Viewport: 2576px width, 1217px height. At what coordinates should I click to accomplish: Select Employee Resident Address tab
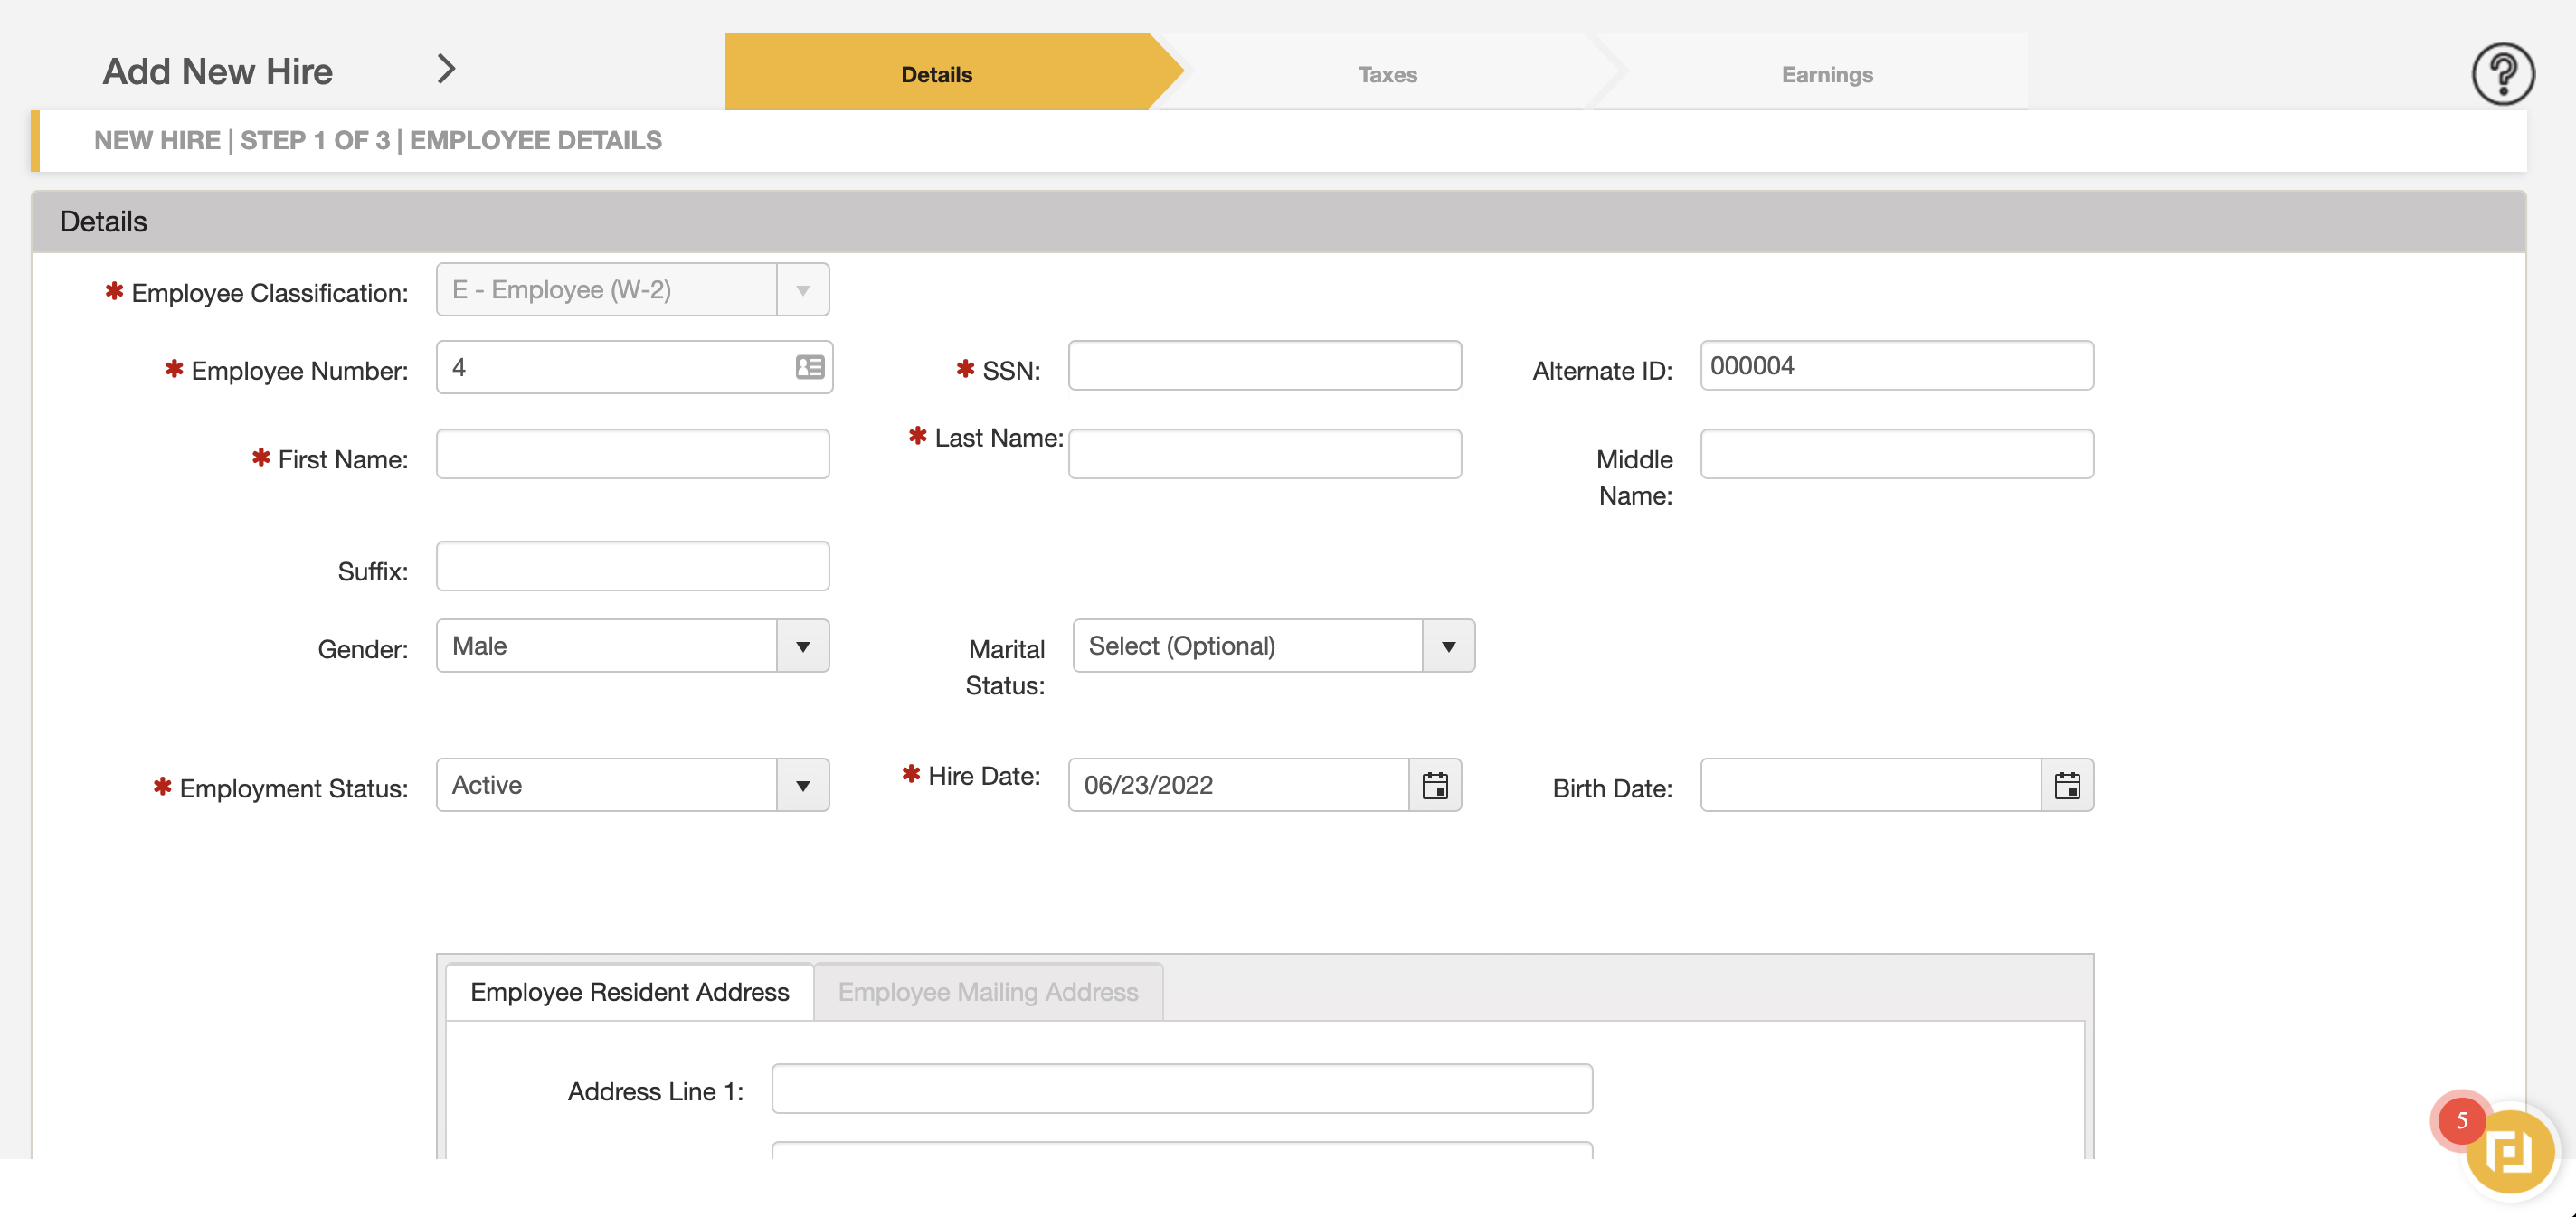pyautogui.click(x=629, y=992)
